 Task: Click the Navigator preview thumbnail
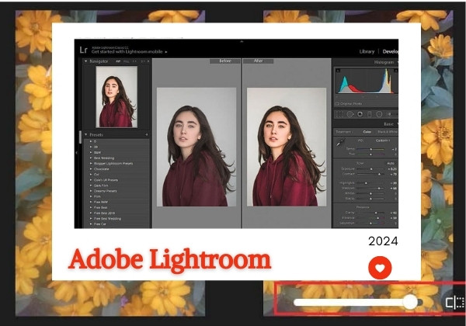point(116,97)
